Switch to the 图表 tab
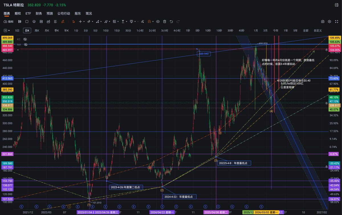The width and height of the screenshot is (342, 215). [7, 13]
